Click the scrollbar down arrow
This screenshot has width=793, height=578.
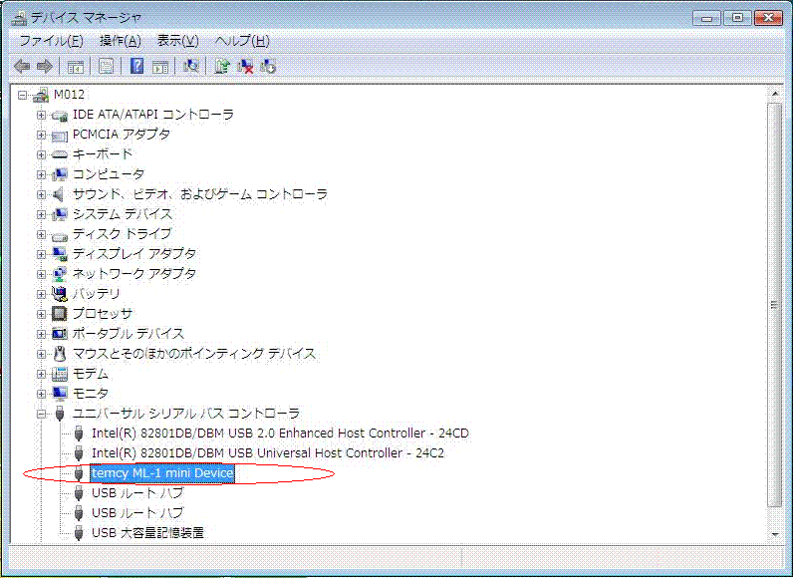tap(775, 534)
